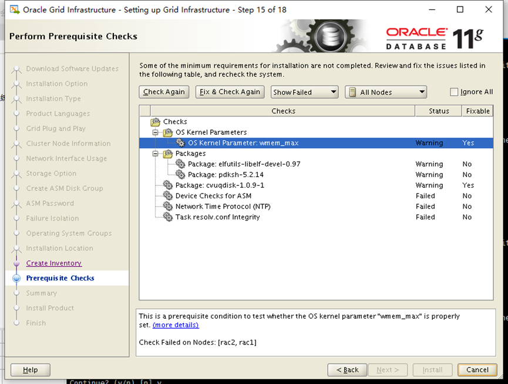Click the Checks column header

(x=283, y=111)
